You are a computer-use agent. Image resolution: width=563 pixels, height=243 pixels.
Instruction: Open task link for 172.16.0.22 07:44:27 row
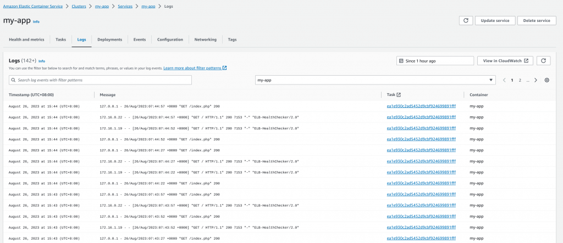tap(421, 161)
